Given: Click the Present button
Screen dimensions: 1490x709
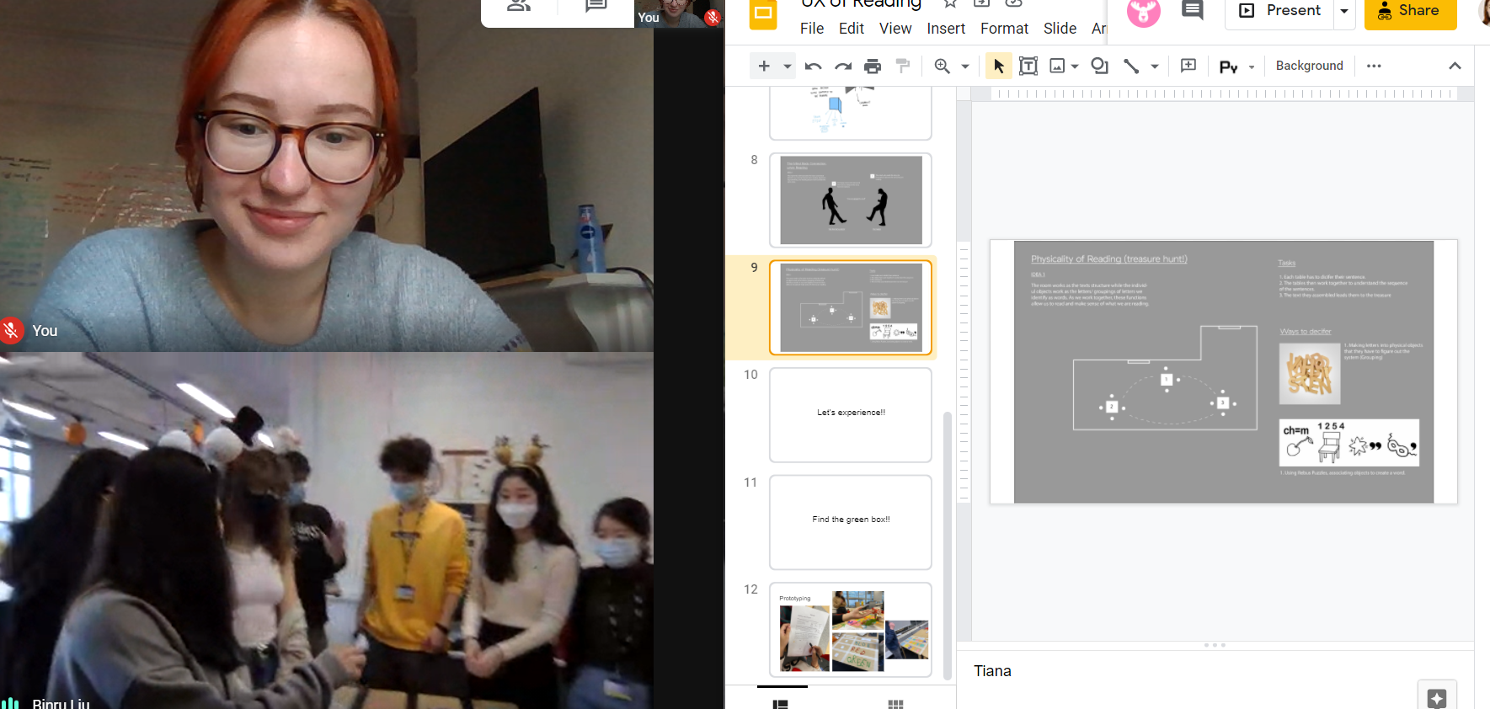Looking at the screenshot, I should (1280, 12).
